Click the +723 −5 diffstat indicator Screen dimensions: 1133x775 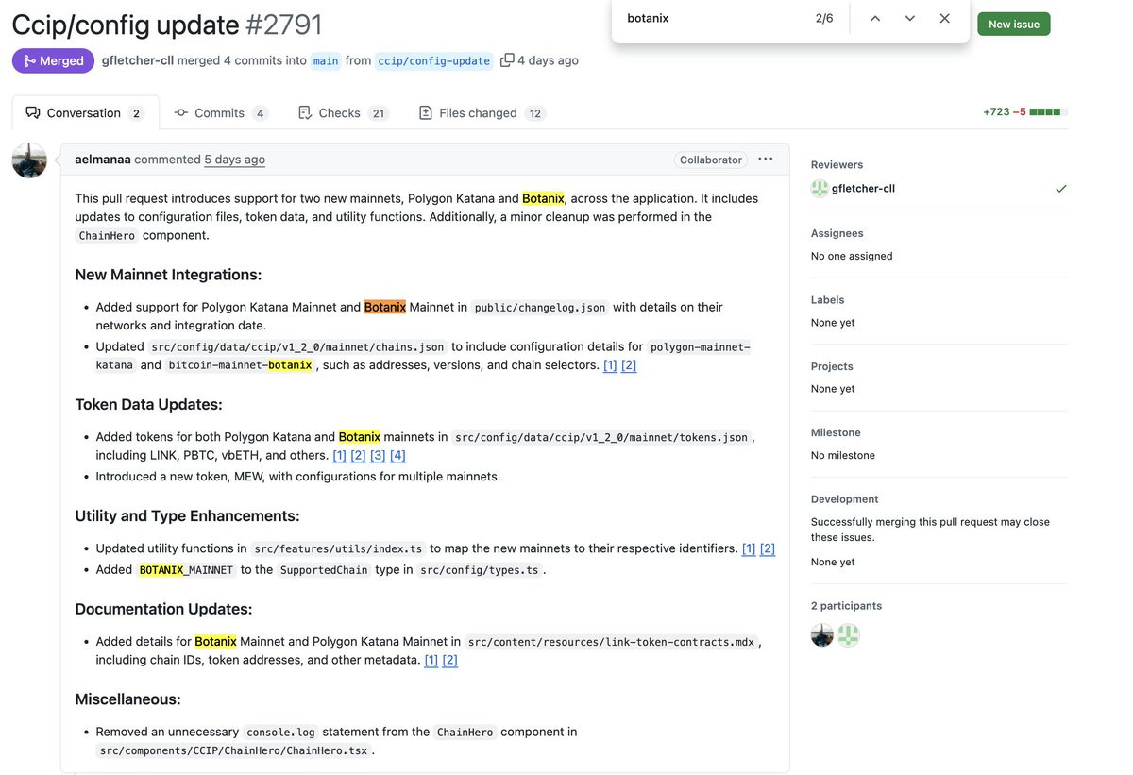(1024, 111)
